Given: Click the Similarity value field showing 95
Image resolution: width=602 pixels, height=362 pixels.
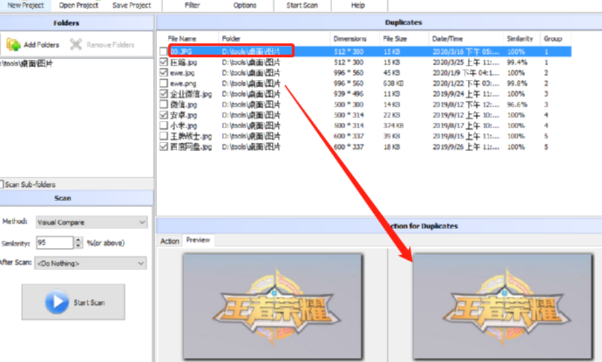Looking at the screenshot, I should pyautogui.click(x=54, y=242).
